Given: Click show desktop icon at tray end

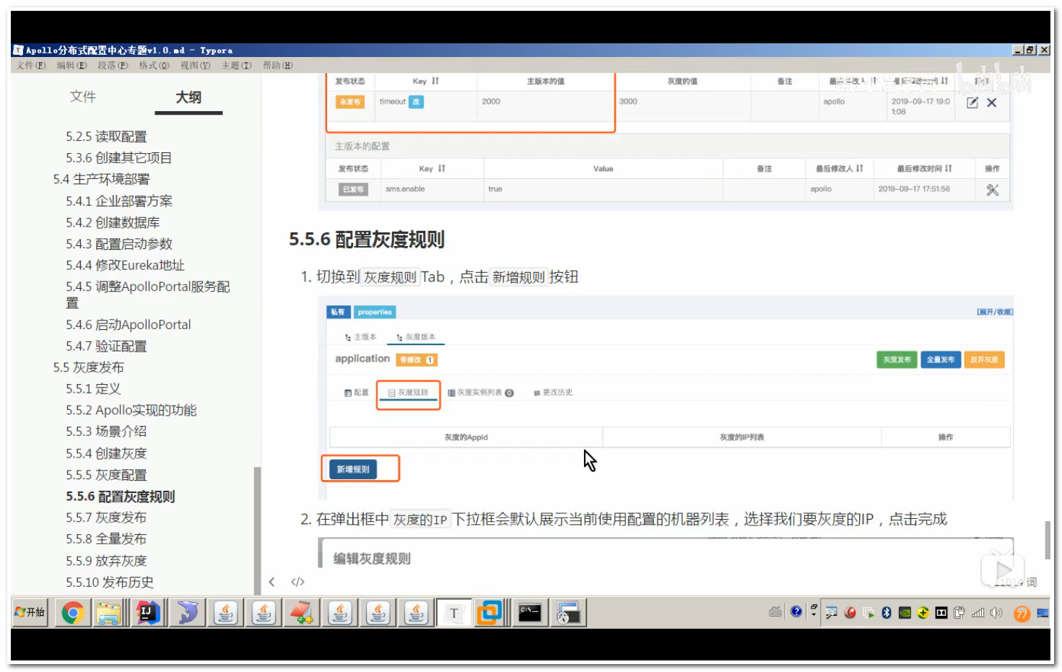Looking at the screenshot, I should tap(1043, 613).
